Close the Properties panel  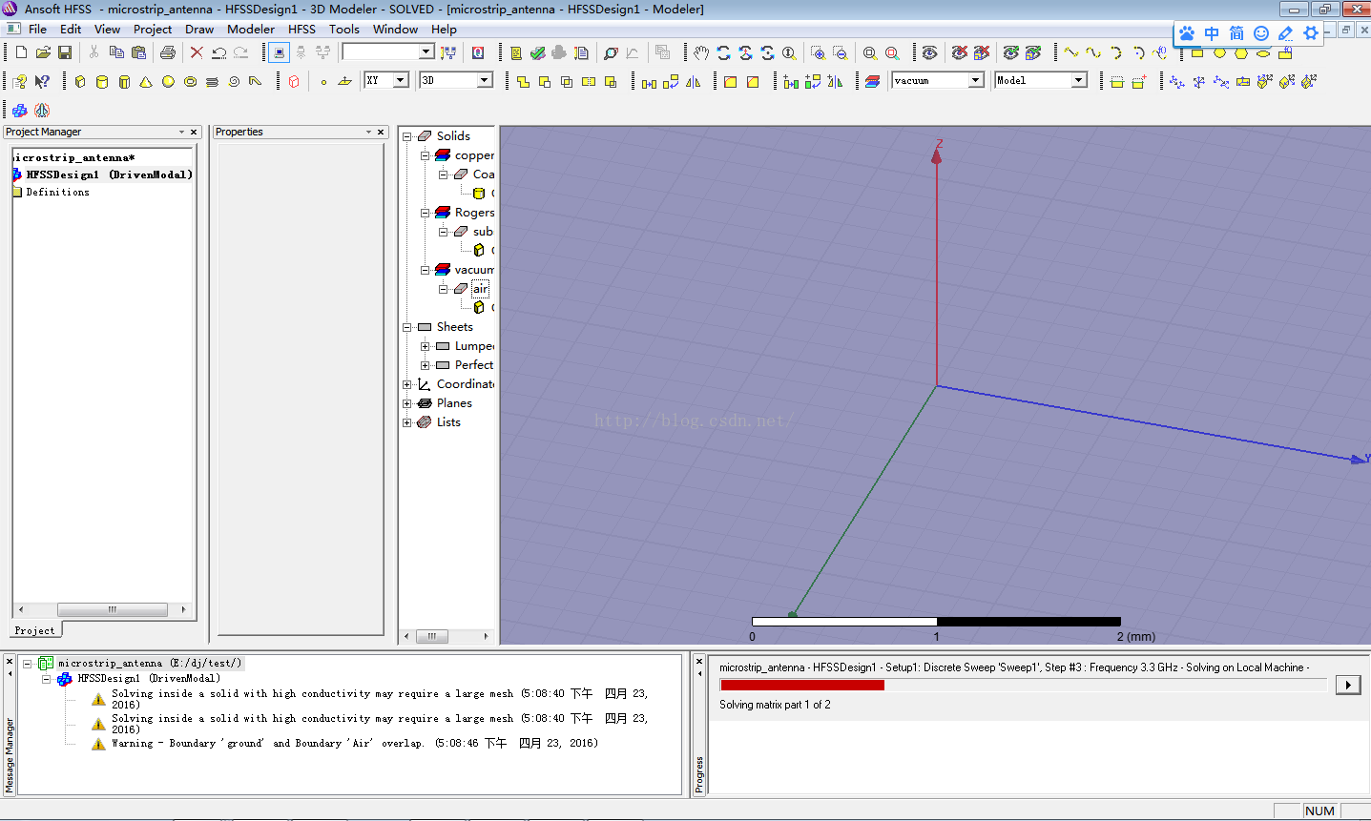[381, 132]
